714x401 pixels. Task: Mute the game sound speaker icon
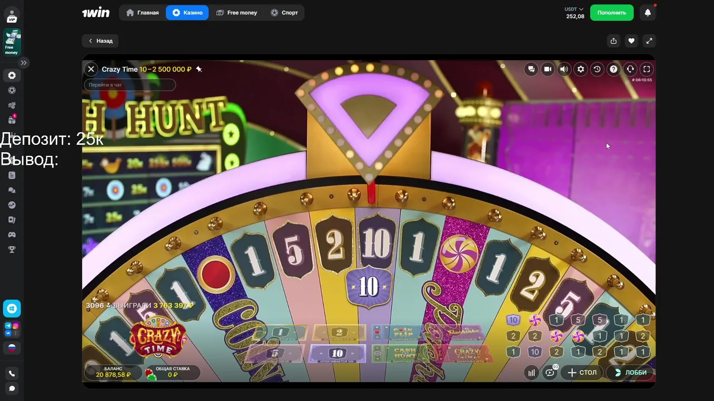tap(564, 69)
